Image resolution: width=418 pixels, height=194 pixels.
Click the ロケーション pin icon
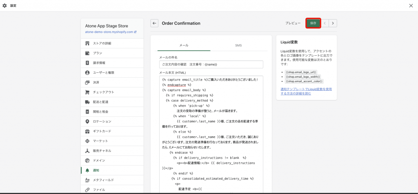coord(87,122)
